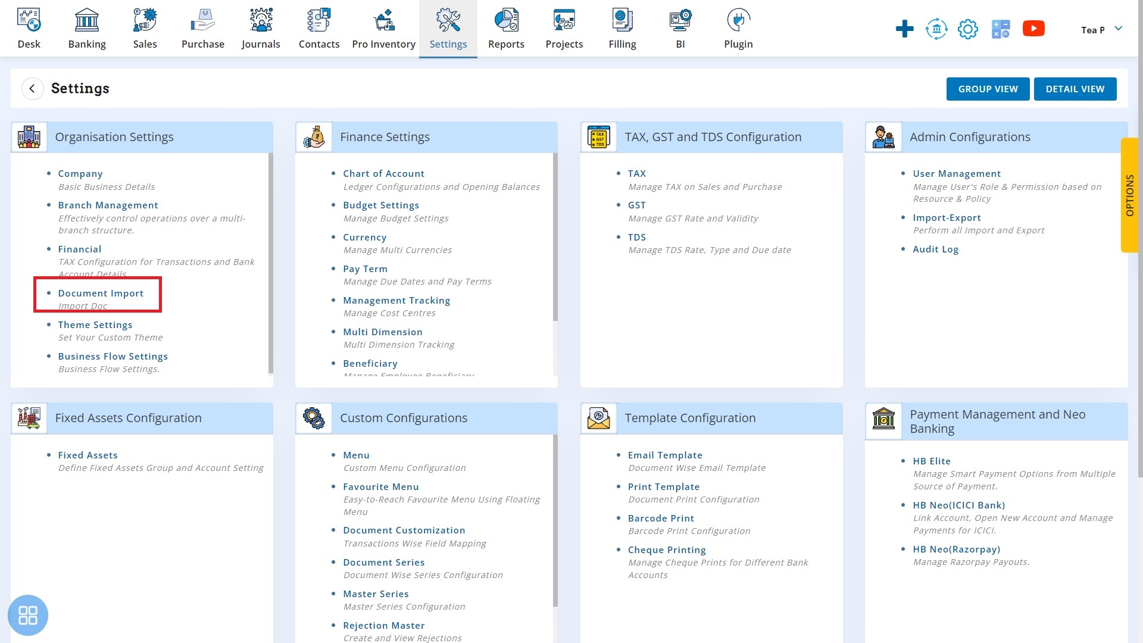The width and height of the screenshot is (1143, 643).
Task: Click the TAX, GST and TDS icon
Action: pyautogui.click(x=599, y=137)
